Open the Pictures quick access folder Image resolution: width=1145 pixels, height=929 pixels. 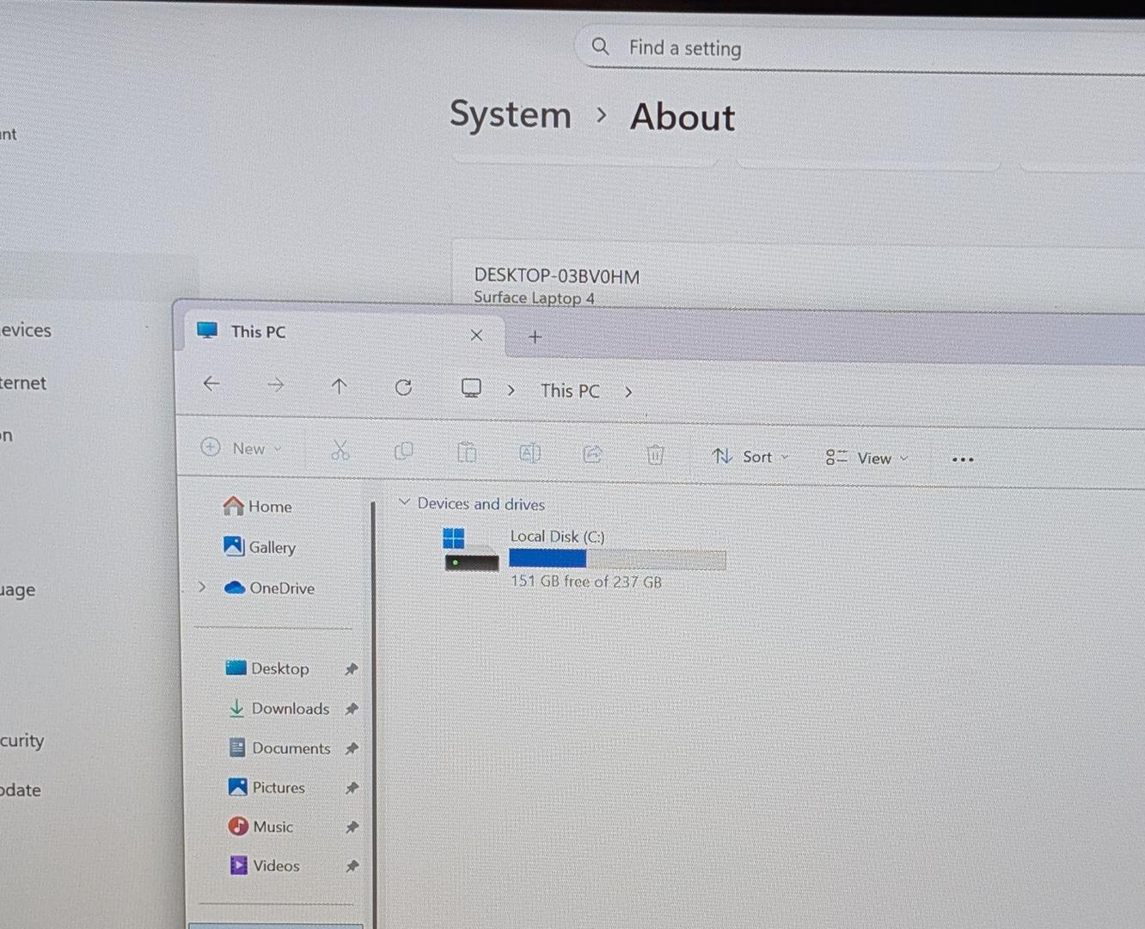pyautogui.click(x=266, y=787)
